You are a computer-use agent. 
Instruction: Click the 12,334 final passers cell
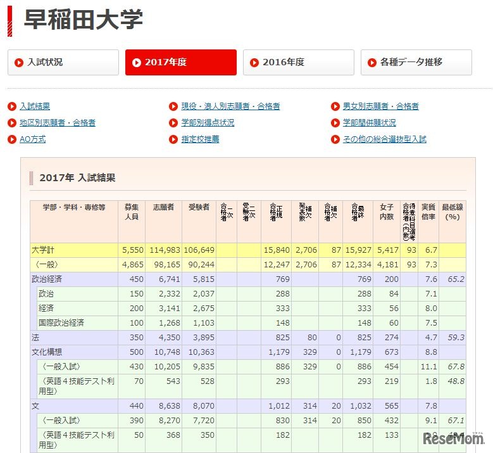click(358, 265)
